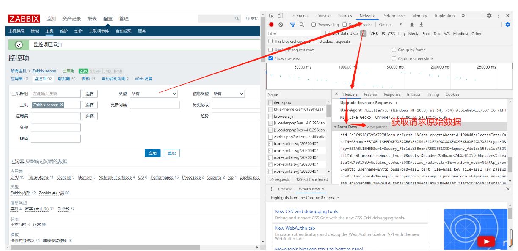The image size is (518, 251).
Task: Close the What's New drawer tab
Action: (x=322, y=189)
